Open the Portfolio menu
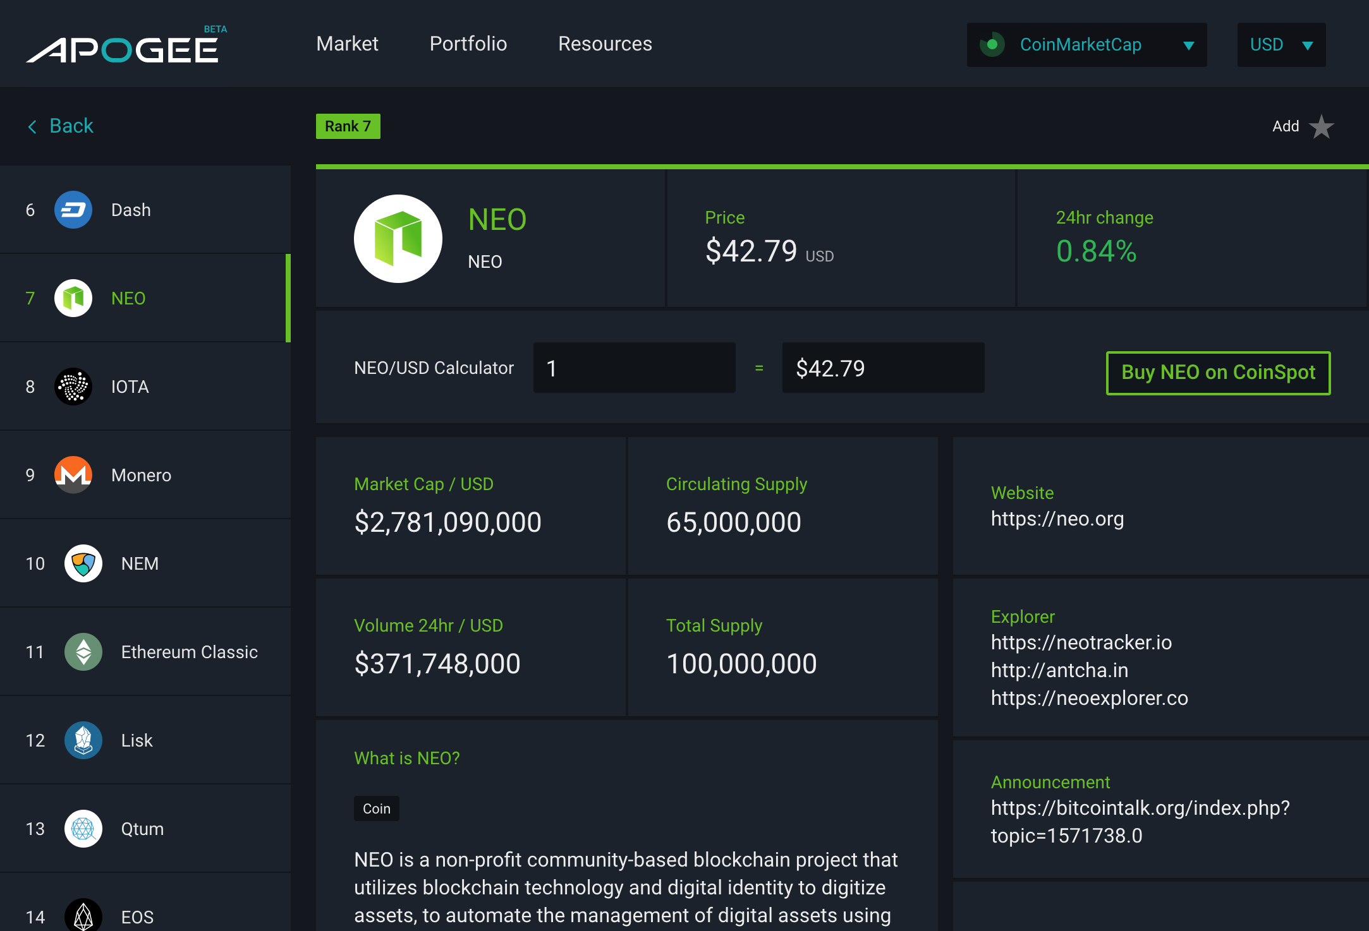The width and height of the screenshot is (1369, 931). pos(468,44)
